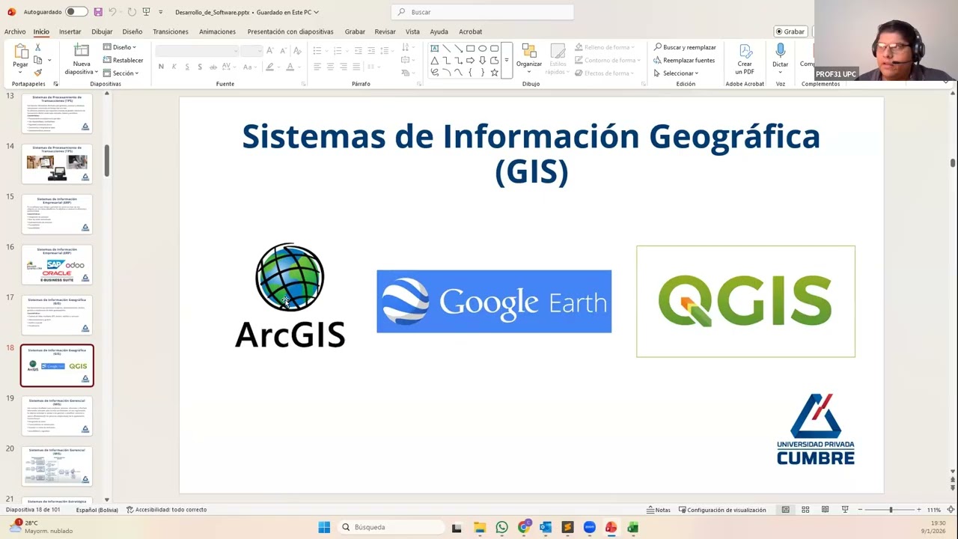Image resolution: width=958 pixels, height=539 pixels.
Task: Switch to Normal view in status bar
Action: click(x=785, y=510)
